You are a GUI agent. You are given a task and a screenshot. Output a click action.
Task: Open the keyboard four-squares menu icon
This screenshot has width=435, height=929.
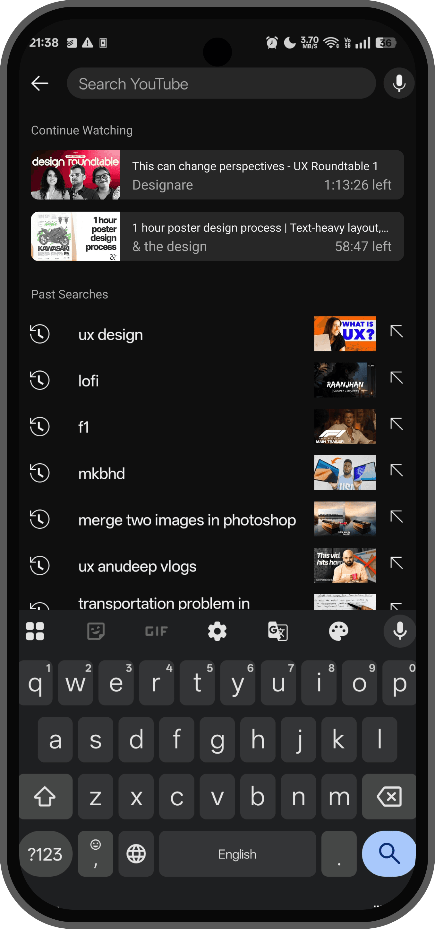[x=35, y=631]
